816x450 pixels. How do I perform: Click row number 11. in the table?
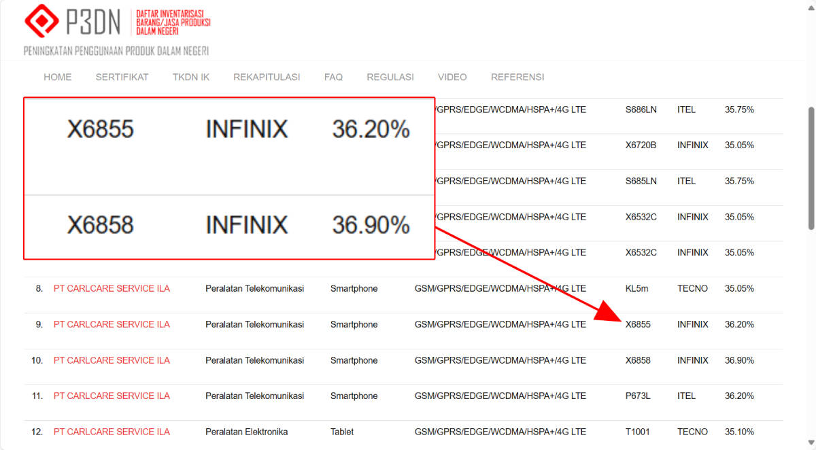[x=37, y=396]
